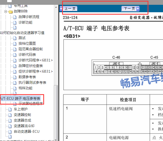The image size is (163, 141).
Task: Open the 阻尼离合器控制 tree item
Action: [31, 49]
